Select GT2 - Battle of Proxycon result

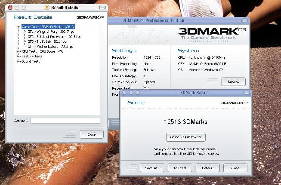[54, 37]
